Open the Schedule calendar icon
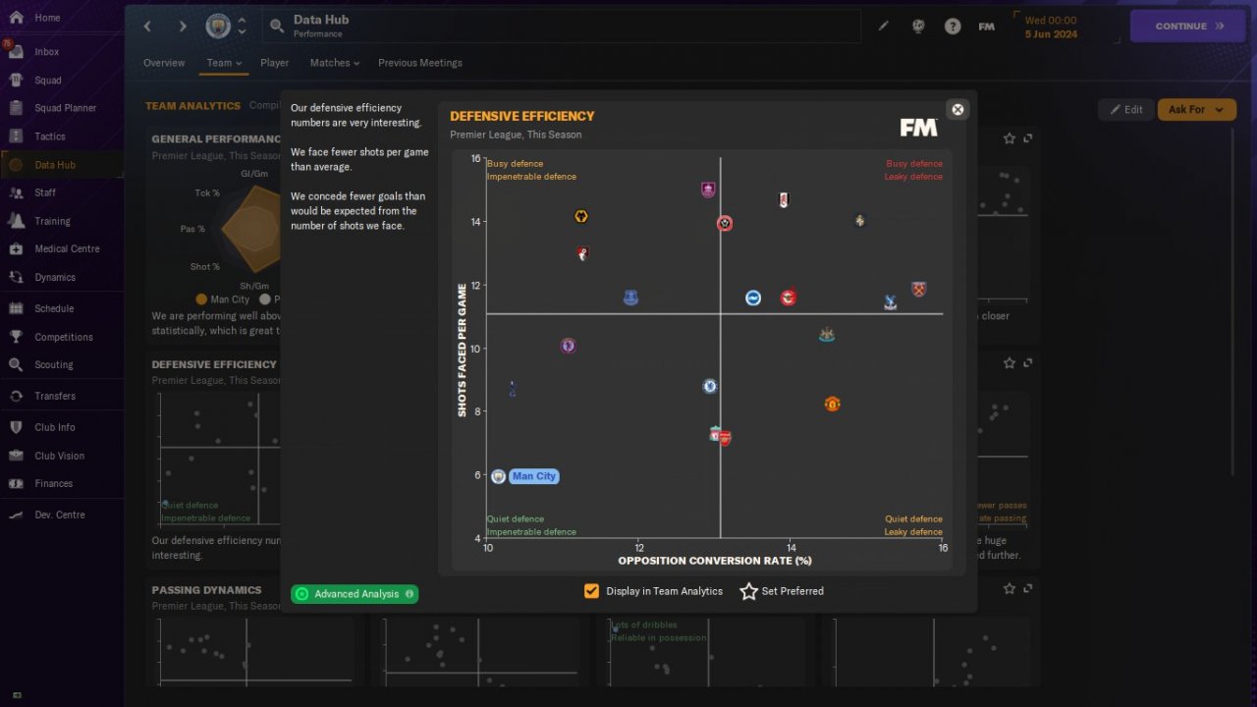The width and height of the screenshot is (1257, 707). coord(16,308)
